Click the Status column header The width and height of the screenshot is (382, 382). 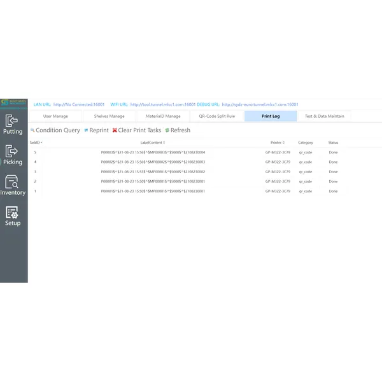click(333, 143)
